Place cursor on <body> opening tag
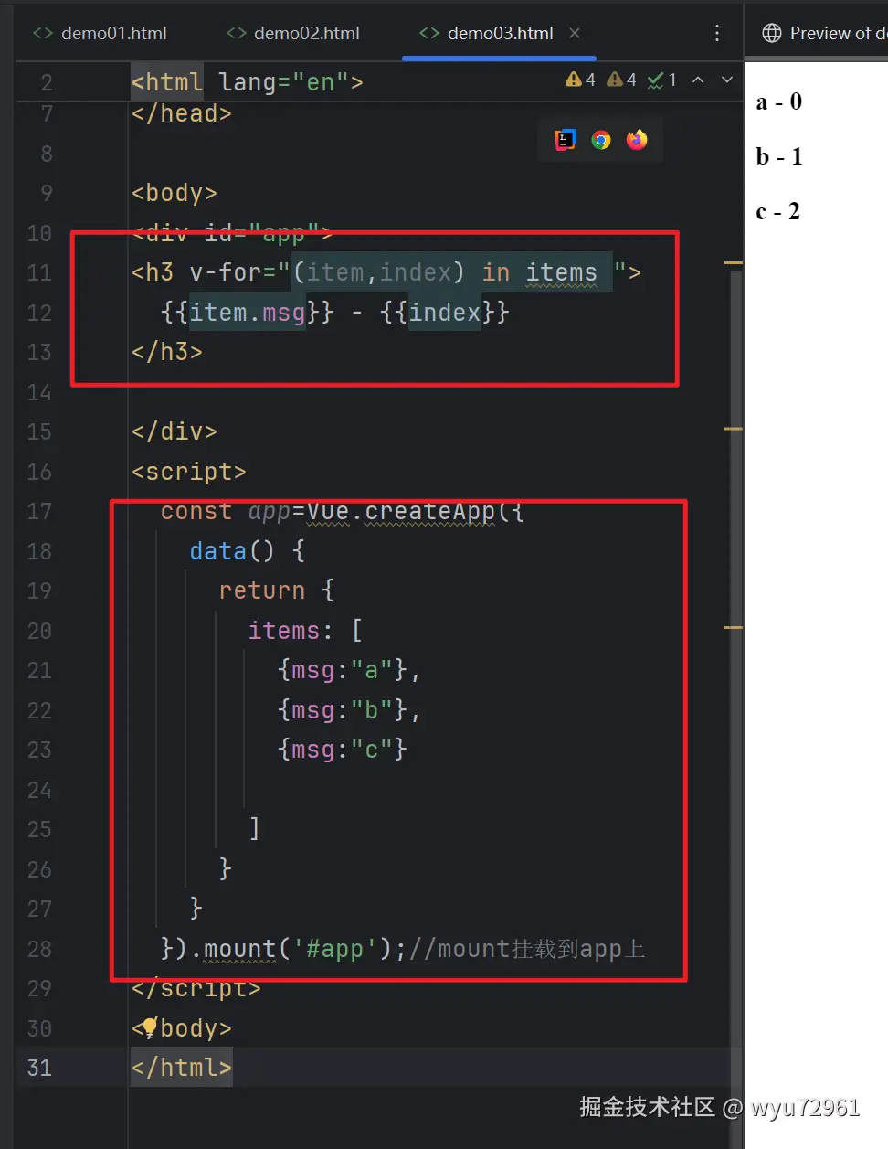This screenshot has width=888, height=1149. pyautogui.click(x=174, y=193)
